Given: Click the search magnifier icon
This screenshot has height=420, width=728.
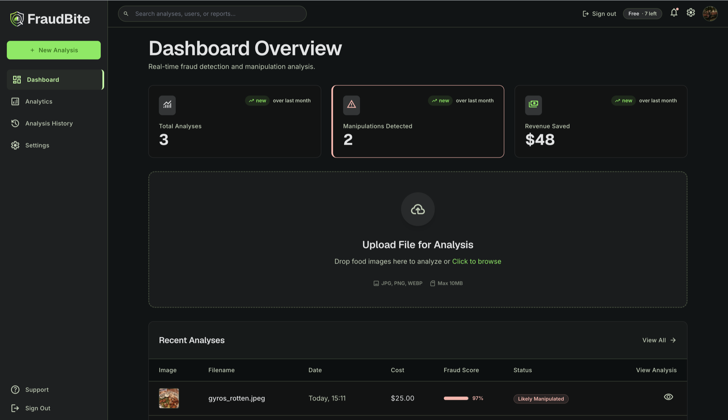Looking at the screenshot, I should pyautogui.click(x=126, y=14).
